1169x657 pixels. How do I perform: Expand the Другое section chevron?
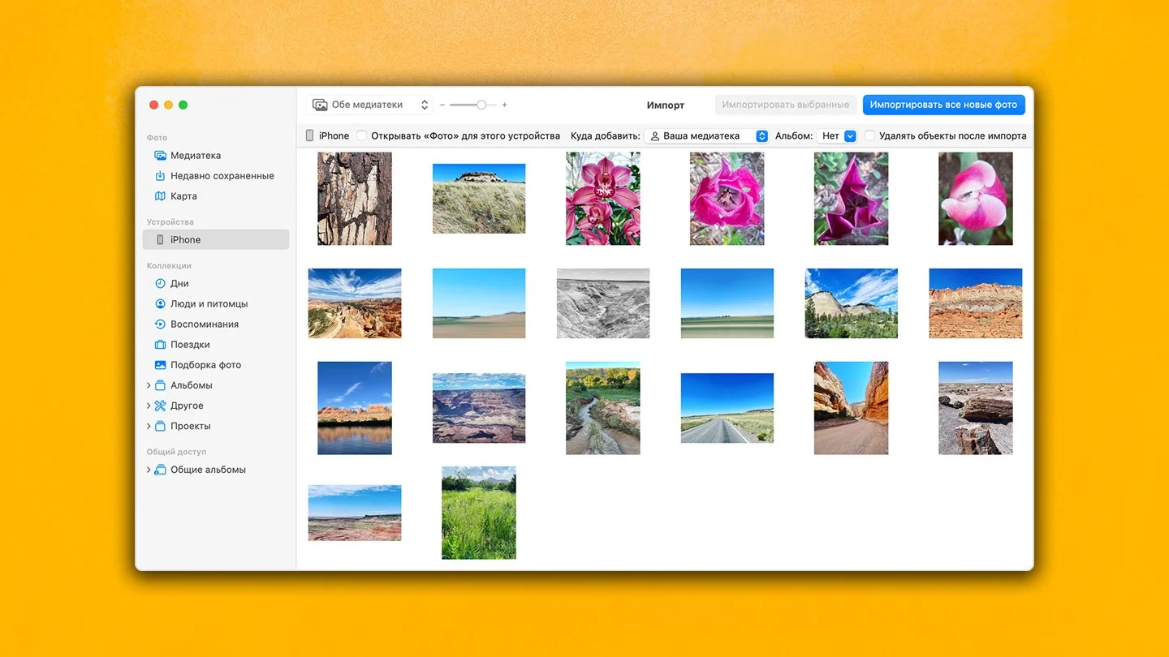(x=149, y=406)
